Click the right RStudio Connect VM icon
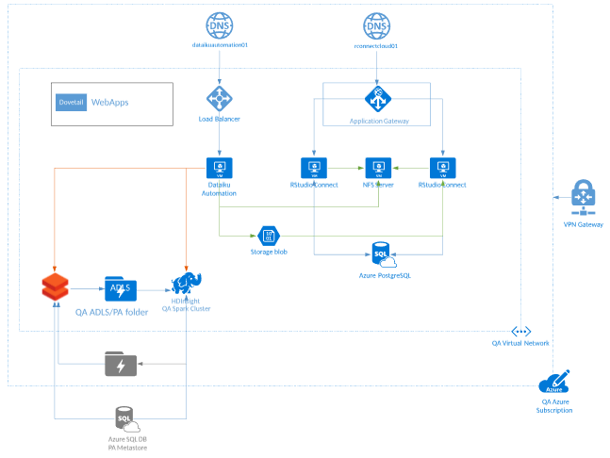Image resolution: width=610 pixels, height=458 pixels. coord(442,168)
